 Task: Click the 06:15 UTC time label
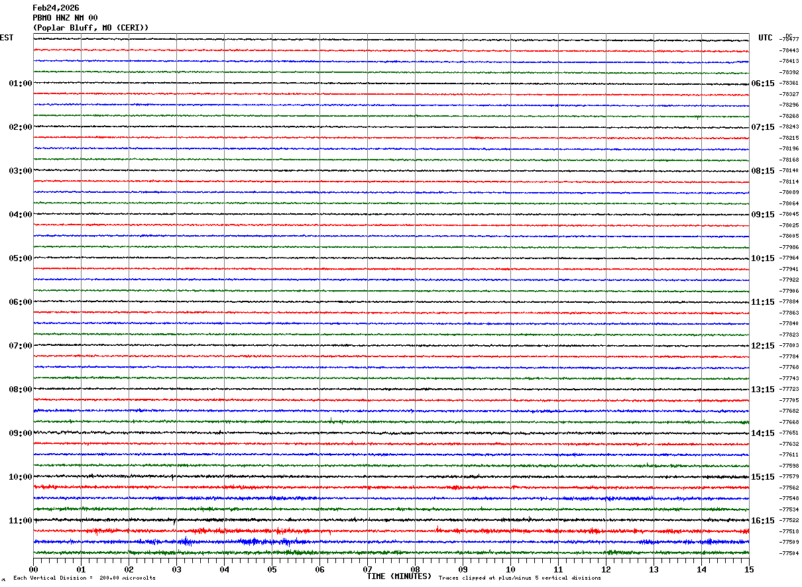click(x=763, y=83)
